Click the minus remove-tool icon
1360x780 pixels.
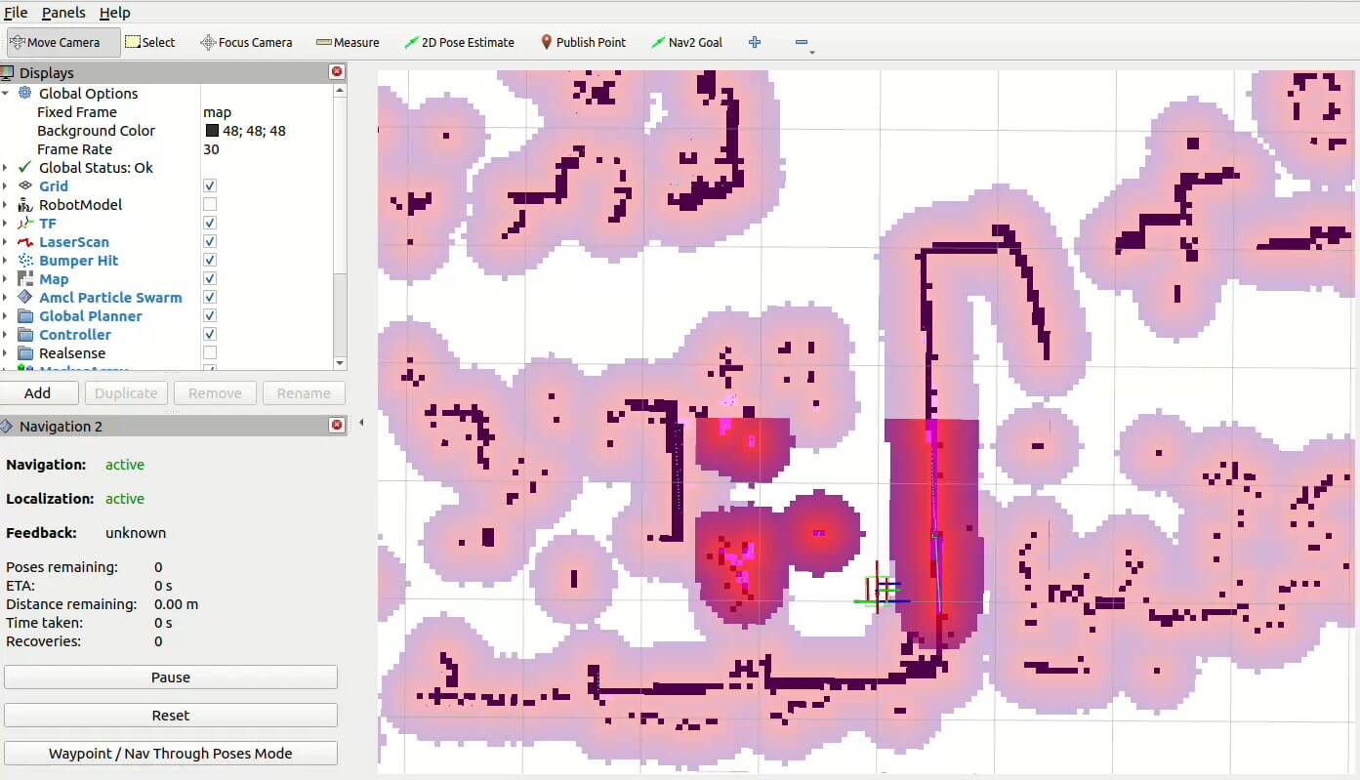pos(802,42)
